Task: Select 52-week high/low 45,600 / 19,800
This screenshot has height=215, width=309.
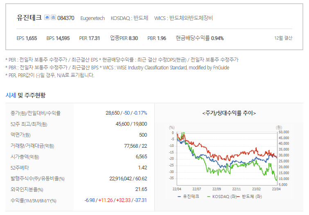Action: point(131,124)
